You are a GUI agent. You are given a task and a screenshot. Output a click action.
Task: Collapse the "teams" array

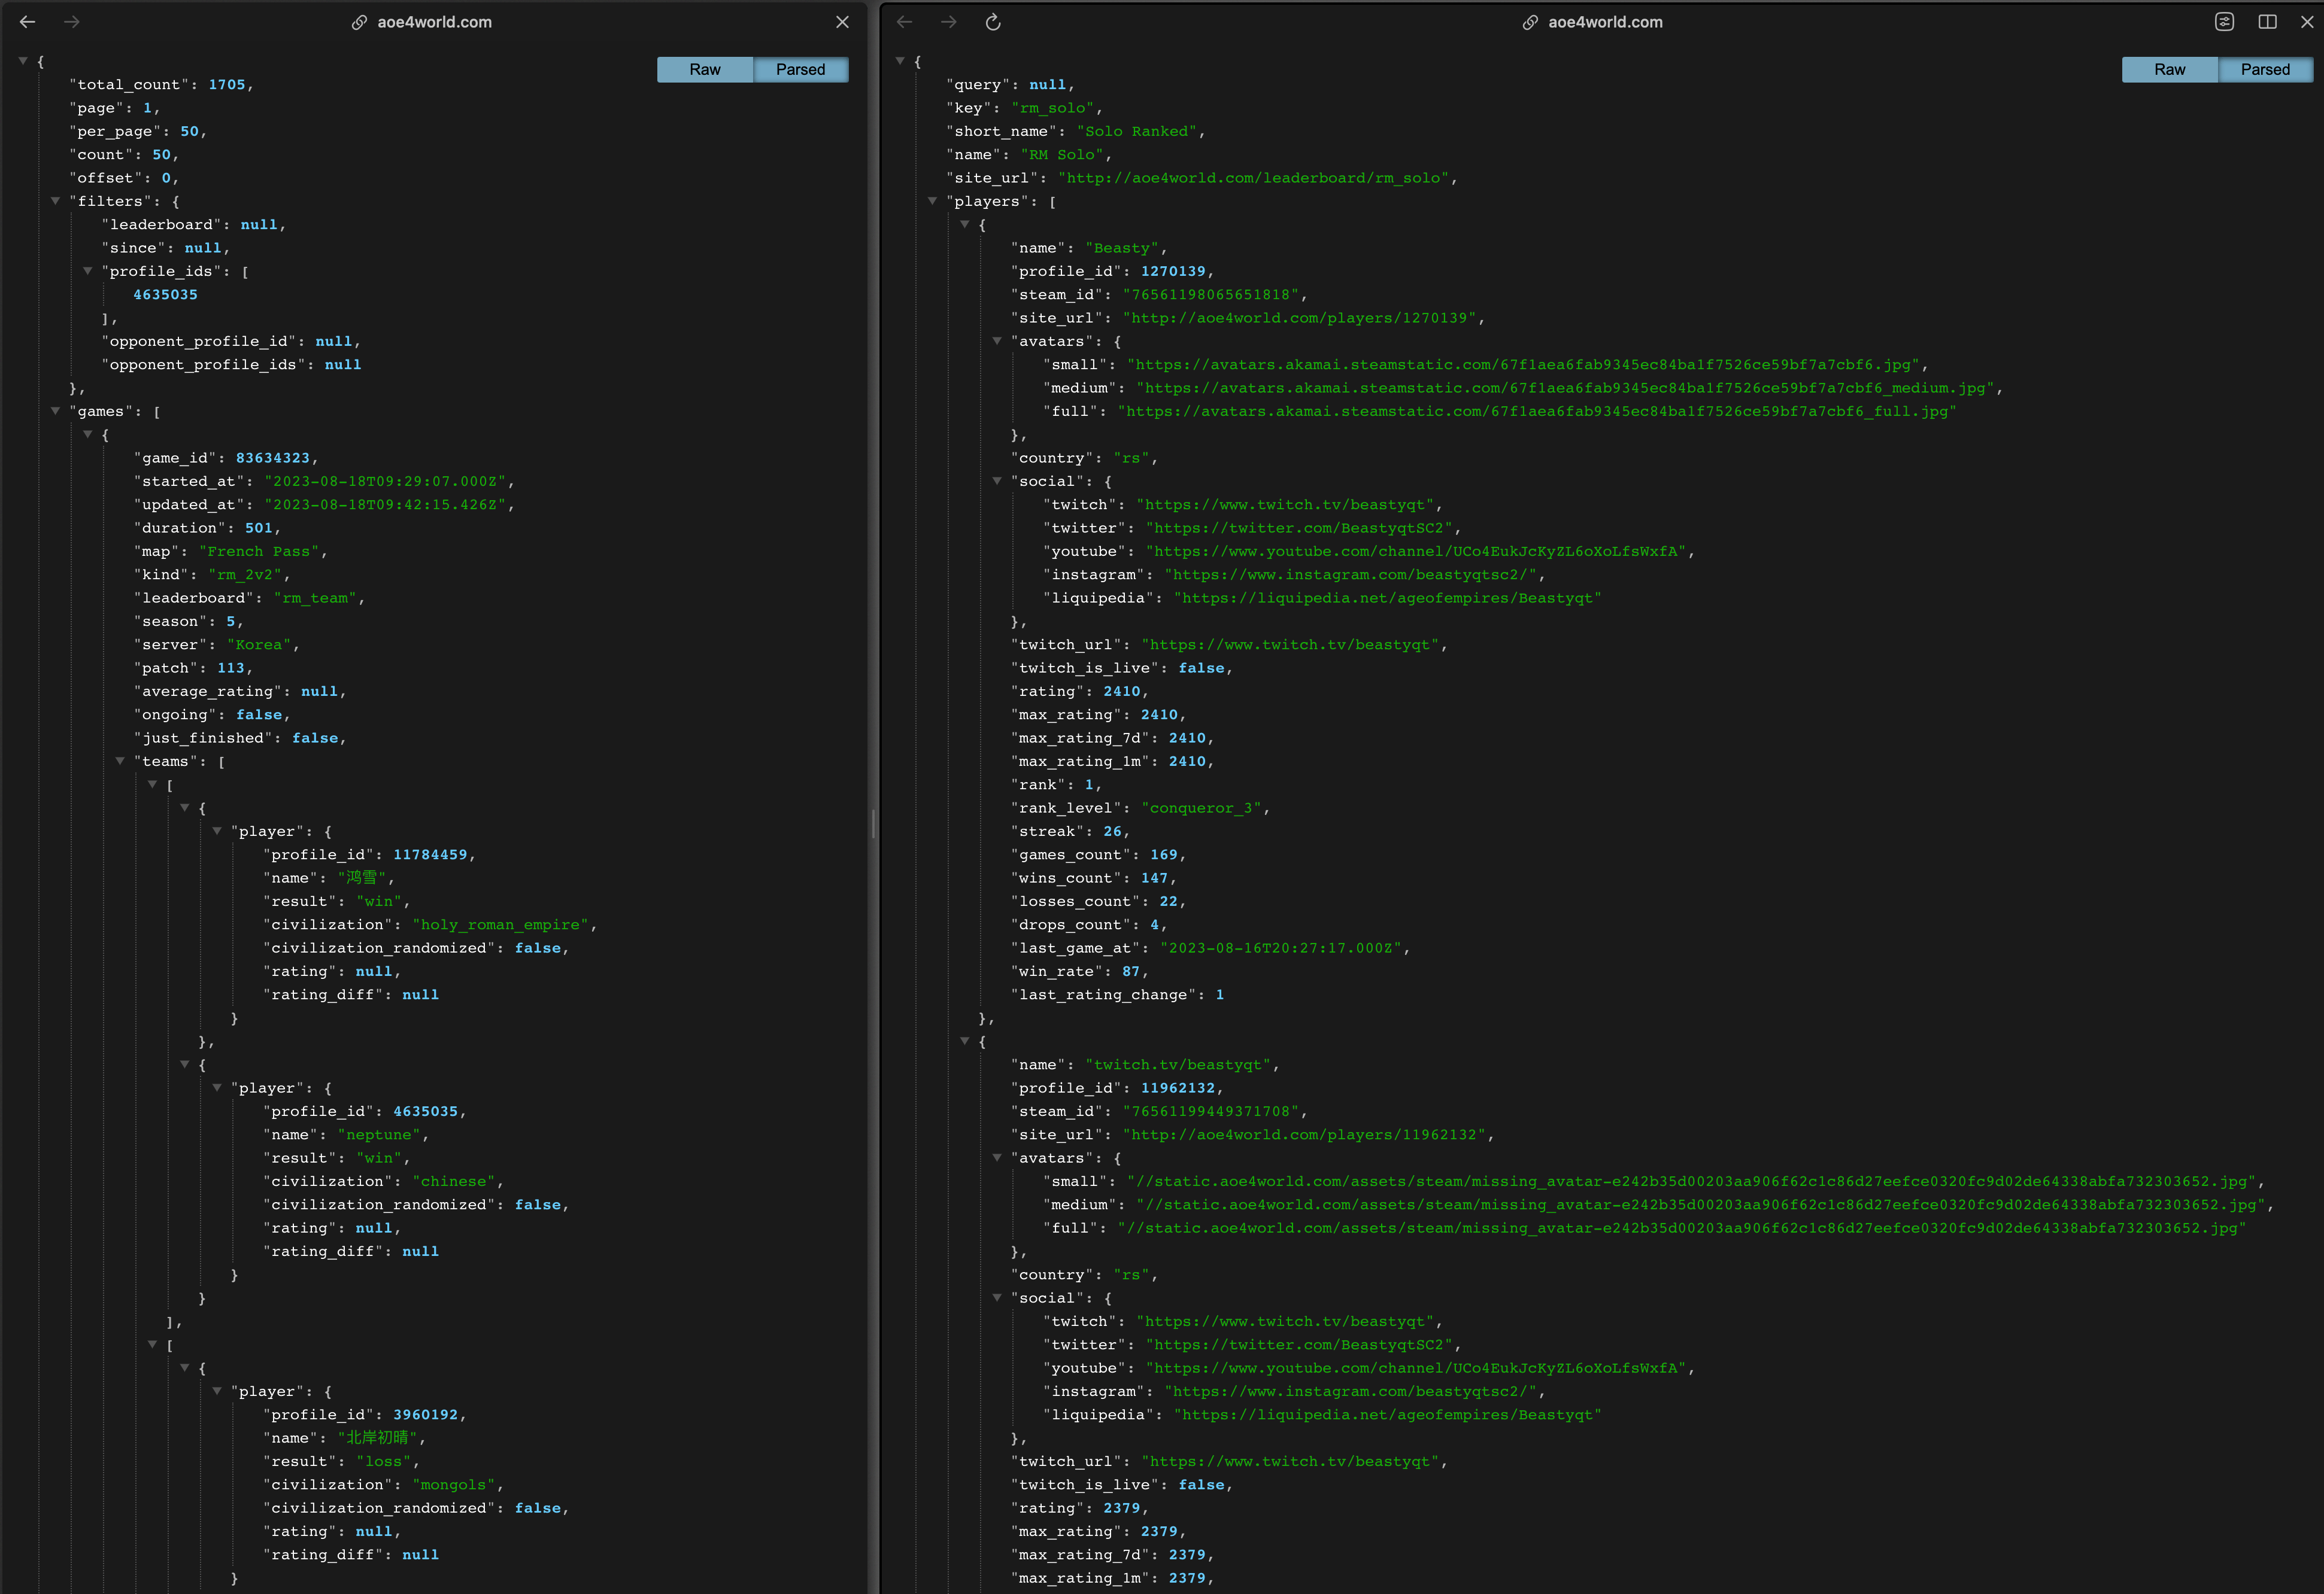point(120,761)
